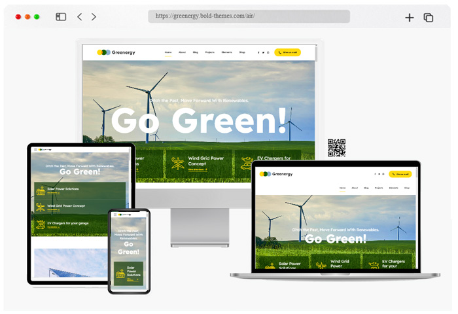Screen dimensions: 458x314
Task: Click the Instagram icon on the laptop
Action: coord(383,174)
